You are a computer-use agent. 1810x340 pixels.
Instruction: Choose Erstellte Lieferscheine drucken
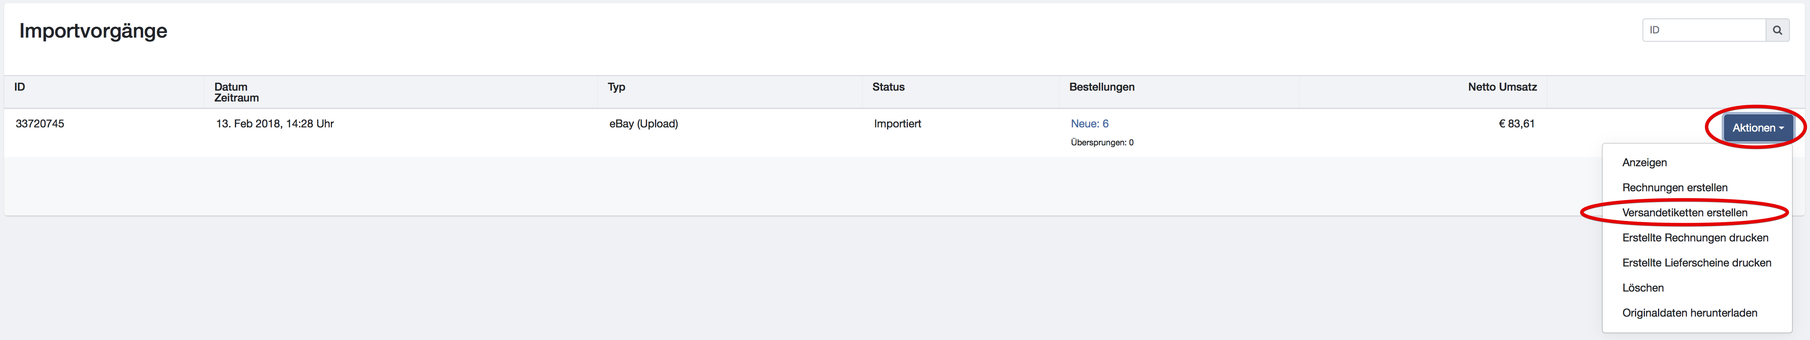click(1696, 263)
